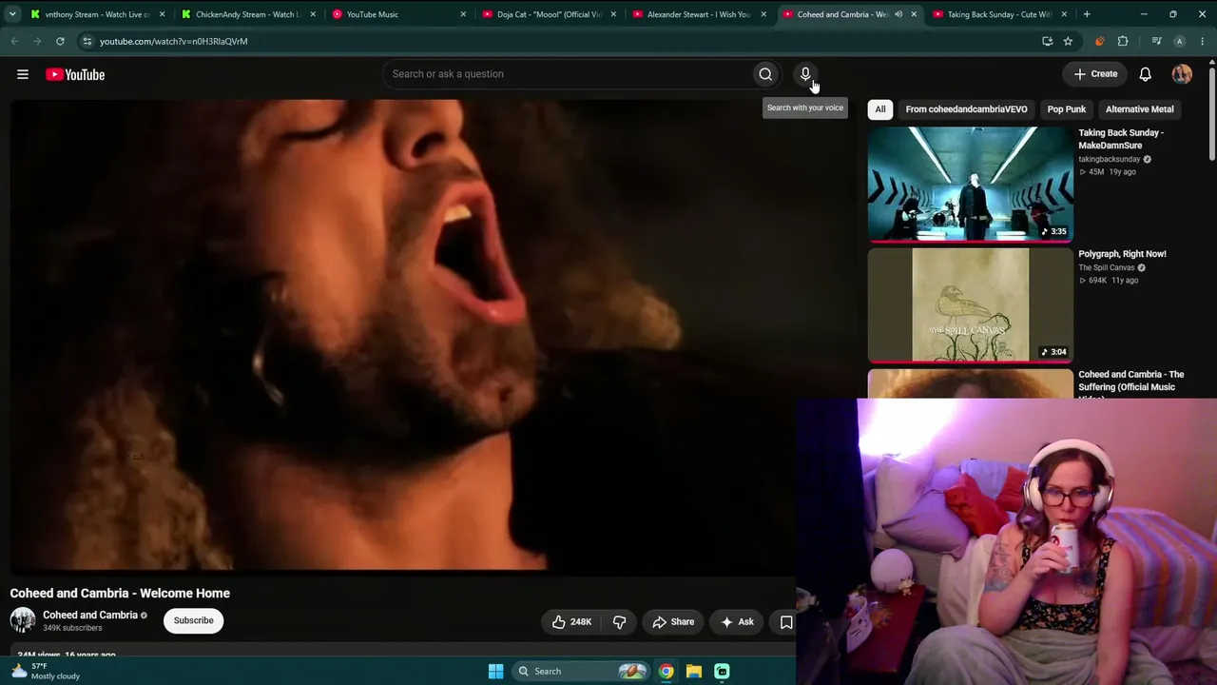
Task: Open Taking Back Sunday - MakeDamnSure title
Action: pyautogui.click(x=1121, y=139)
